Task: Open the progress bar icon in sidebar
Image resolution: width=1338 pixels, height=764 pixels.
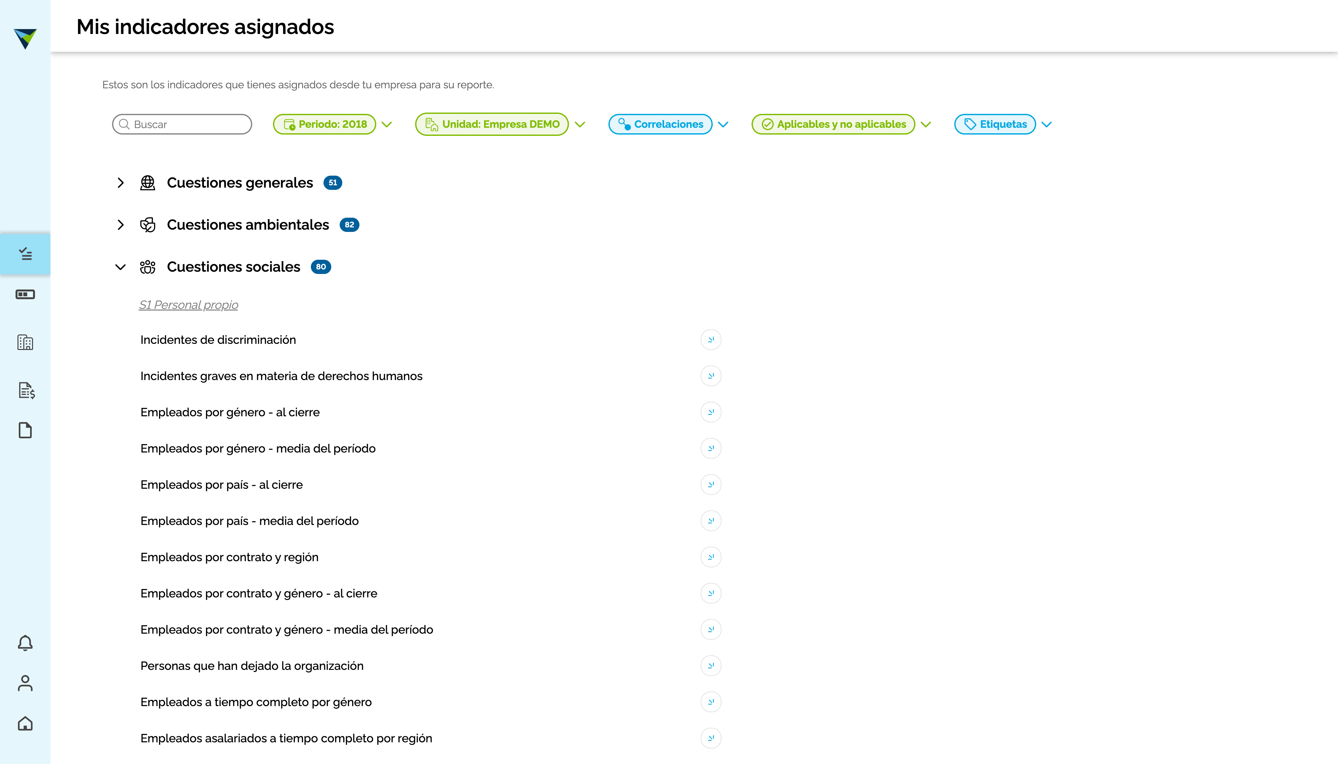Action: tap(25, 294)
